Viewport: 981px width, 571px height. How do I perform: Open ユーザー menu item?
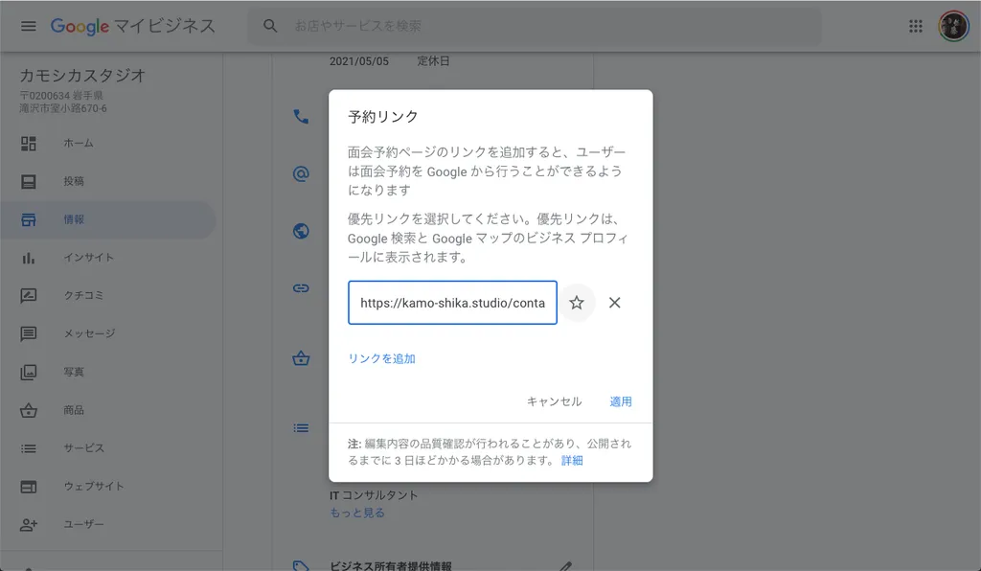tap(83, 525)
